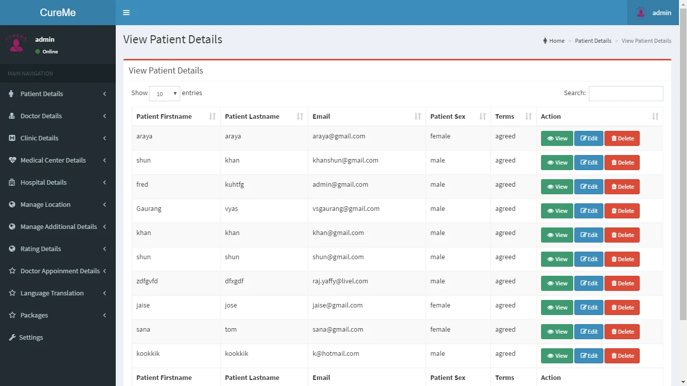This screenshot has width=687, height=386.
Task: Expand the Doctor Details chevron
Action: click(x=105, y=116)
